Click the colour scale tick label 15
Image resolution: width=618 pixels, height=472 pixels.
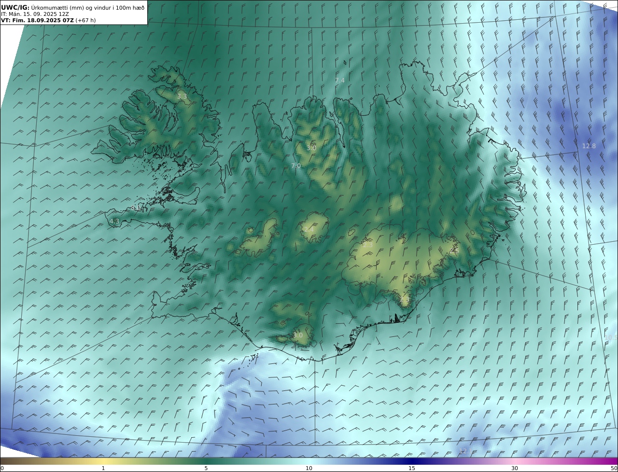[x=412, y=468]
